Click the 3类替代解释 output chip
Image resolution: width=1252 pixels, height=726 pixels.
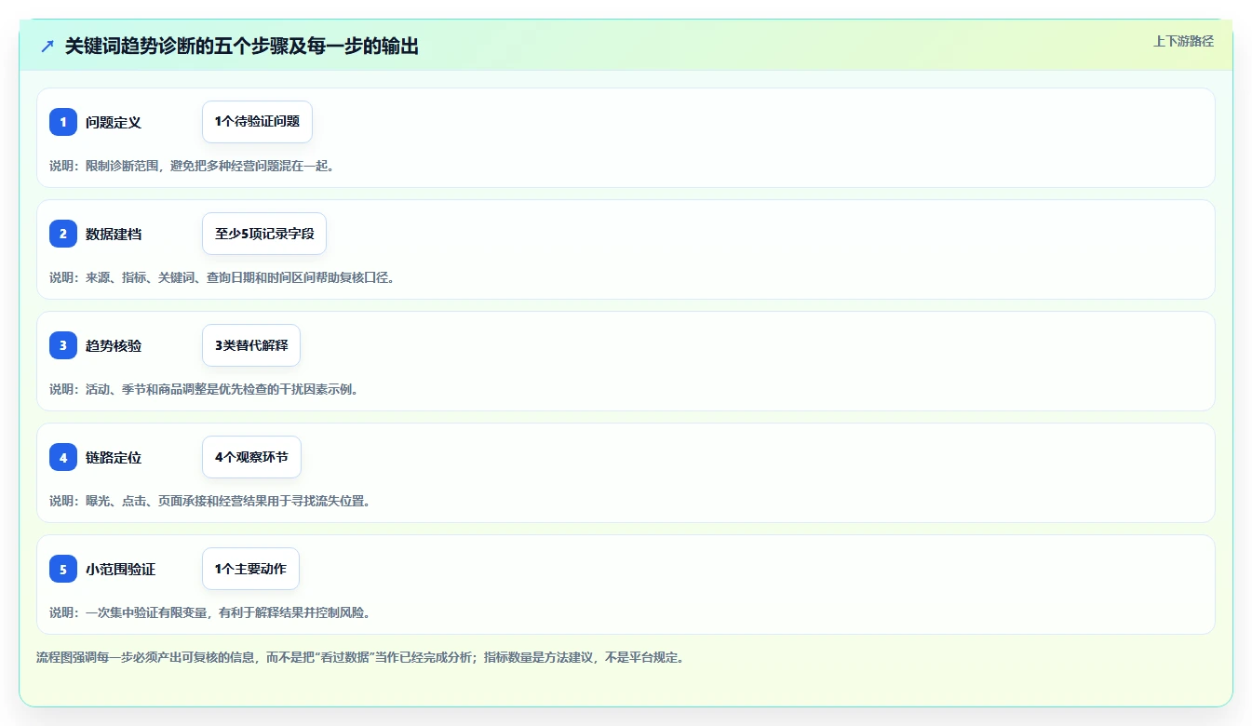(251, 345)
